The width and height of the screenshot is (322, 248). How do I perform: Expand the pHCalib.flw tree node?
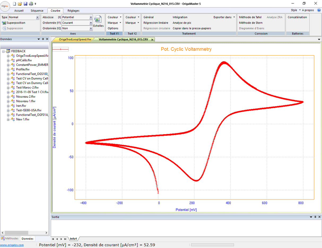pos(8,60)
